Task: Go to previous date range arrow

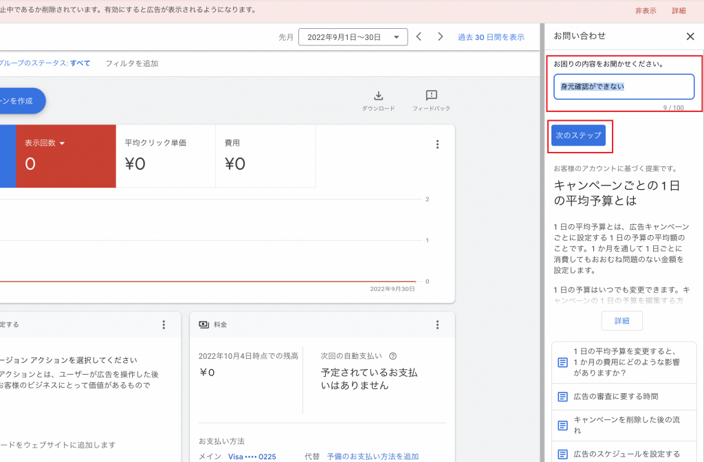Action: [419, 37]
